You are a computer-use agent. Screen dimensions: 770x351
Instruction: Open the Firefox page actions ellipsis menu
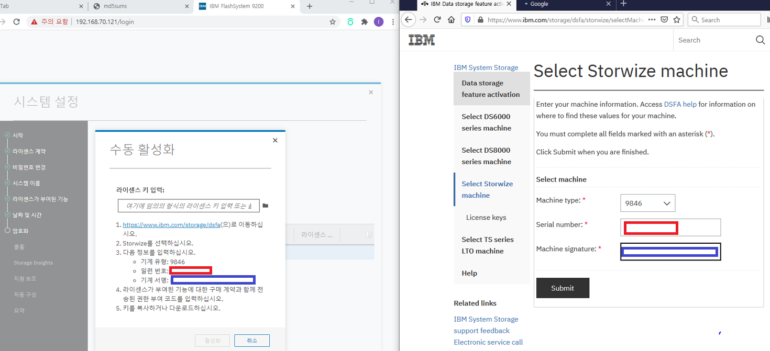click(652, 19)
